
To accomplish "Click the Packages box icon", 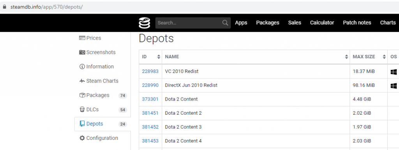I will 82,95.
